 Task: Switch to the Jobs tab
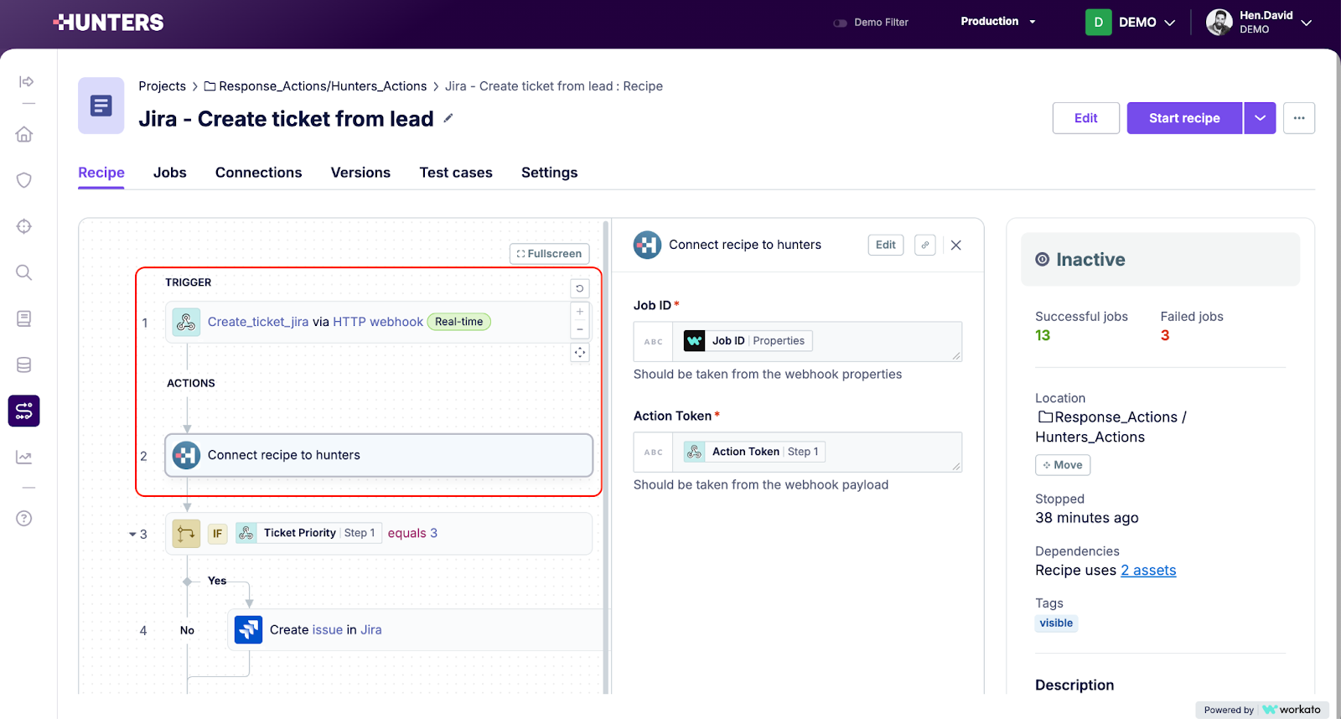[x=170, y=173]
